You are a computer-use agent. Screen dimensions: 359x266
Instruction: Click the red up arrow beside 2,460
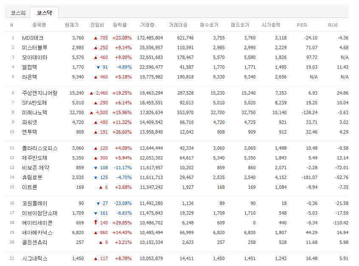point(91,93)
